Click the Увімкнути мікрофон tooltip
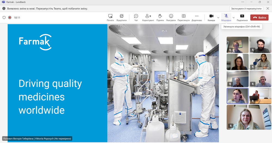272x143 pixels. click(242, 27)
